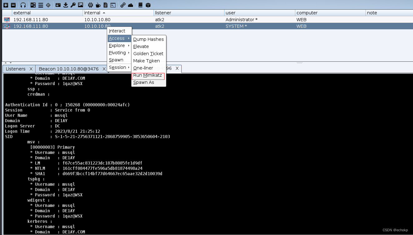The width and height of the screenshot is (413, 235).
Task: Expand the Pivoting submenu
Action: 119,53
